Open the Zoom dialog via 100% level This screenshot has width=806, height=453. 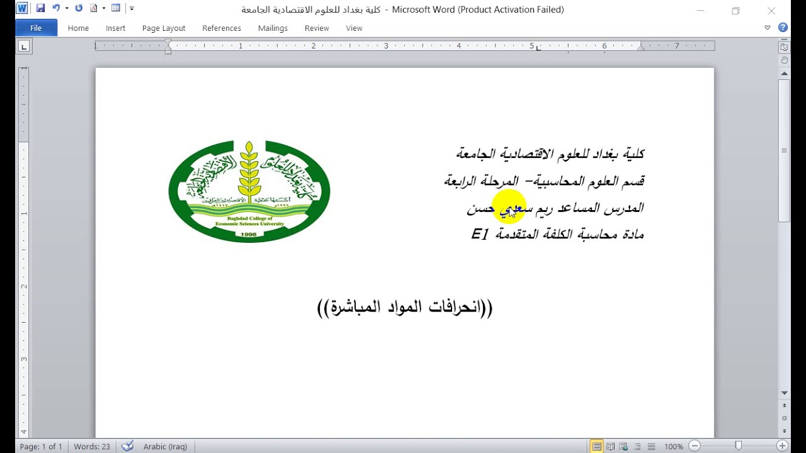(674, 447)
